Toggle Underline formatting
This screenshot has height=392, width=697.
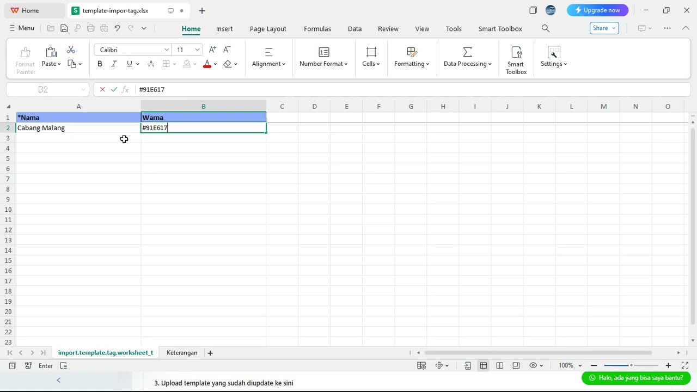click(x=129, y=64)
